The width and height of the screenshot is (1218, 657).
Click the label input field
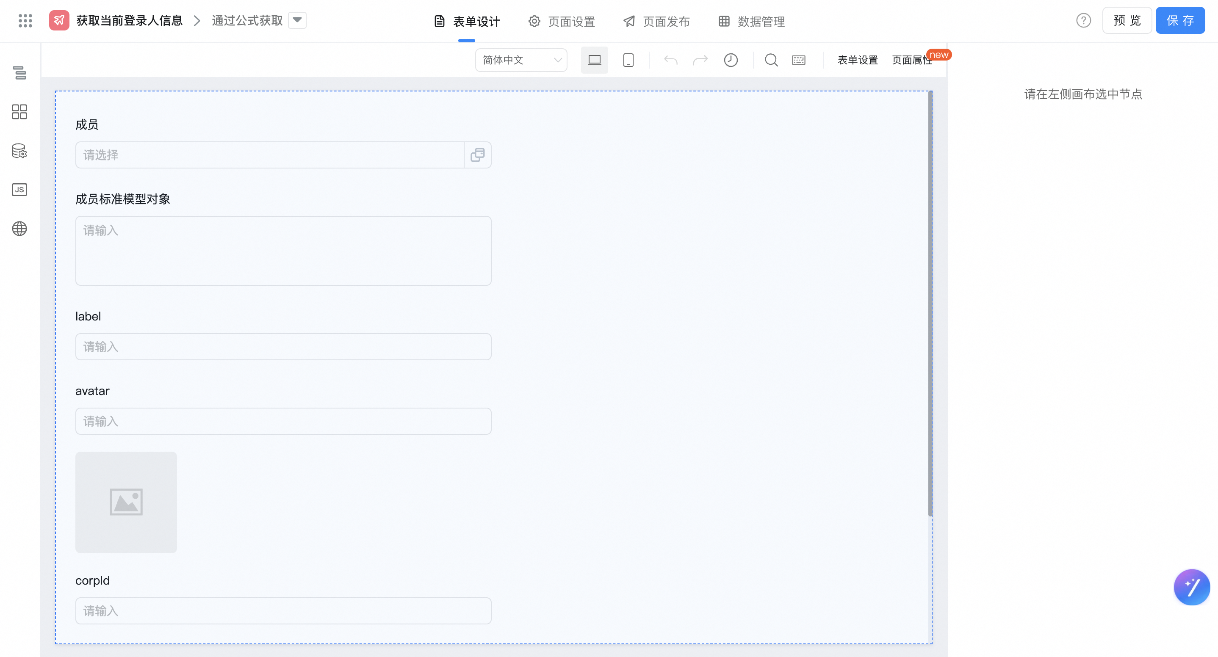pos(283,347)
